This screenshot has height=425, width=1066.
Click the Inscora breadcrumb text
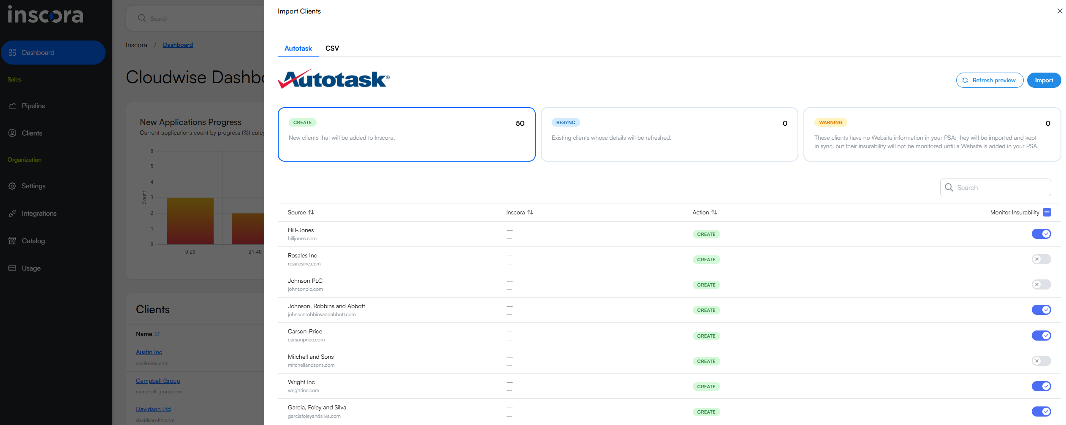click(136, 45)
